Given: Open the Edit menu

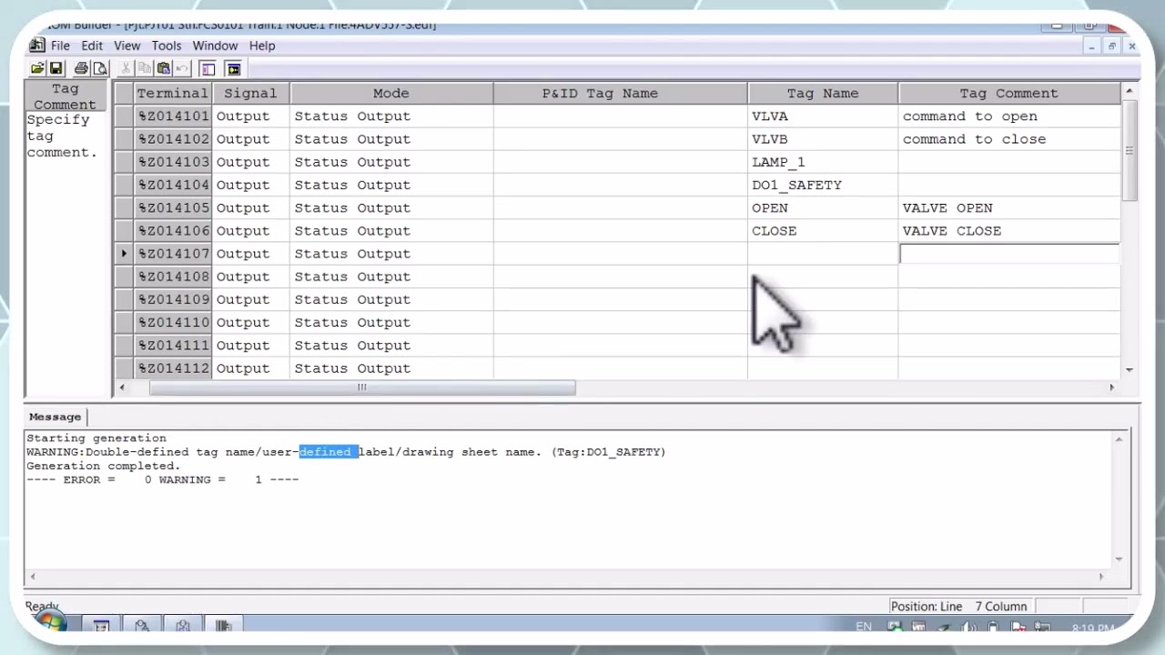Looking at the screenshot, I should coord(92,45).
